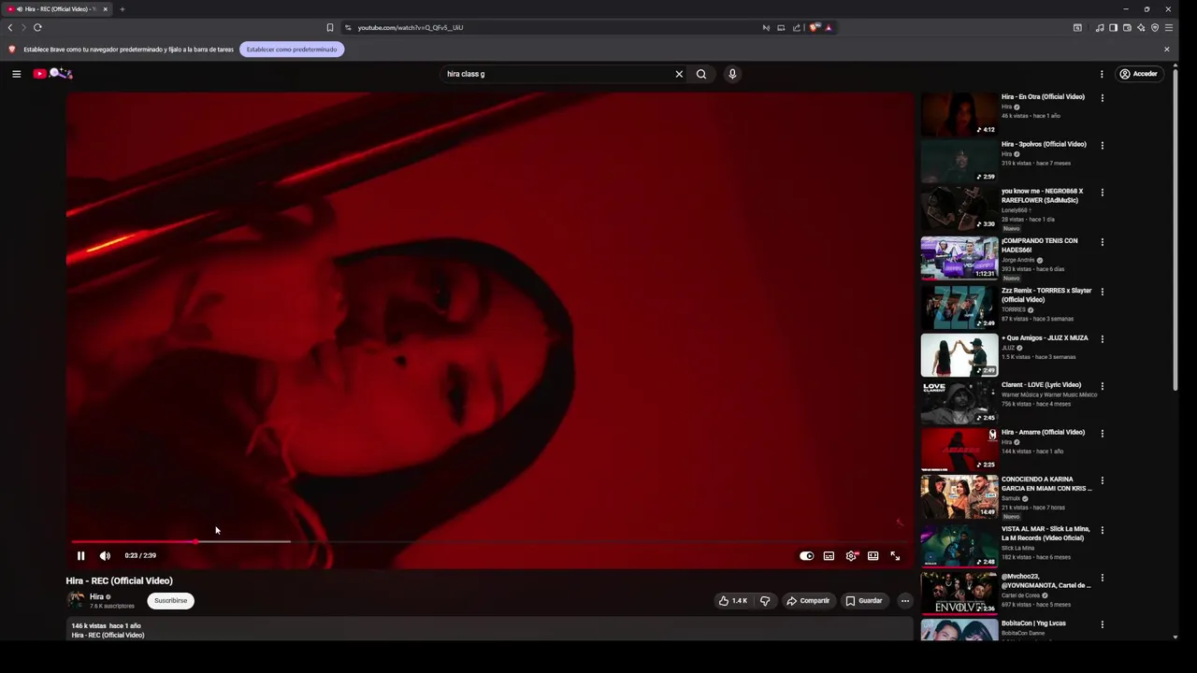Click the search input field

[x=556, y=74]
